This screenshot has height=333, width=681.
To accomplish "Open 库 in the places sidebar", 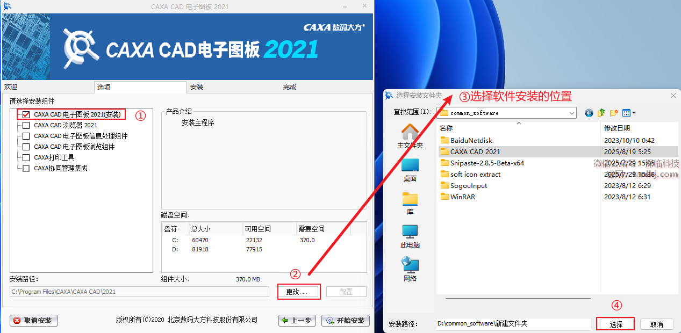I will tap(410, 203).
